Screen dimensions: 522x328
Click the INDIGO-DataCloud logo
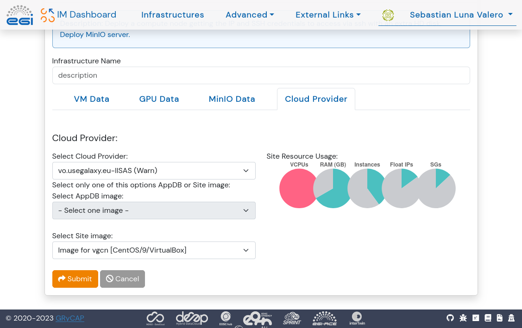[155, 319]
